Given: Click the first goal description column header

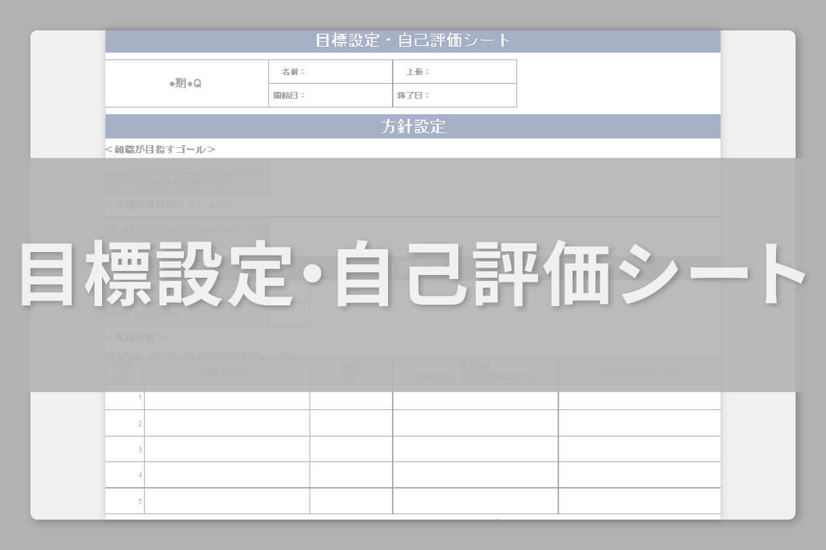Looking at the screenshot, I should click(226, 372).
